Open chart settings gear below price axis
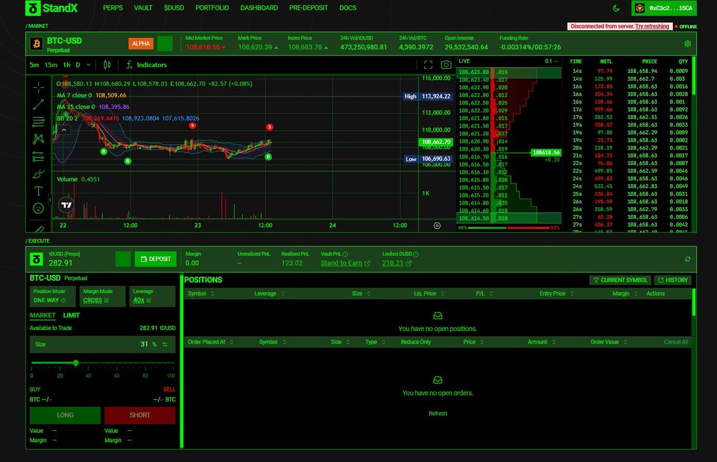Image resolution: width=717 pixels, height=462 pixels. (x=437, y=225)
